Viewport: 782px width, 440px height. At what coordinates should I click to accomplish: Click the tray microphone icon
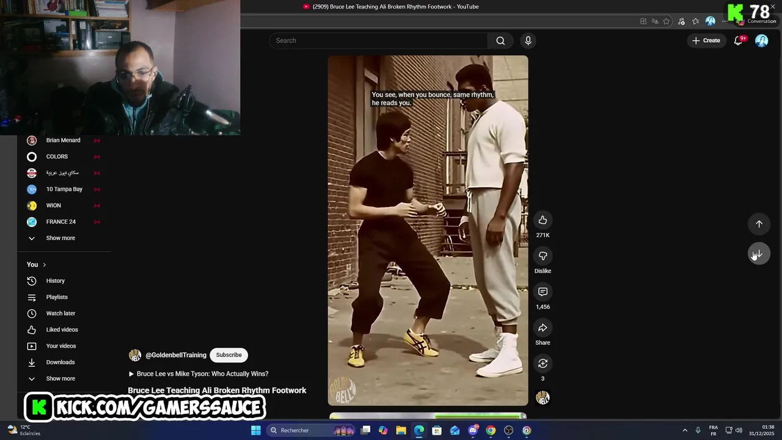[x=698, y=430]
